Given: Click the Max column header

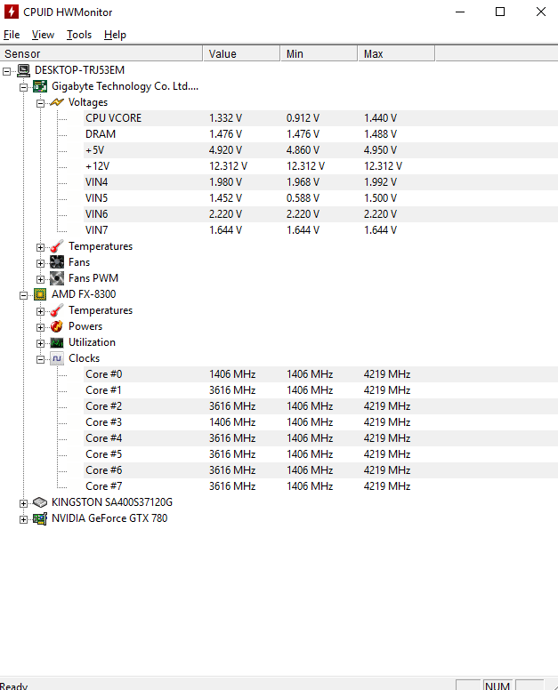Looking at the screenshot, I should (396, 53).
